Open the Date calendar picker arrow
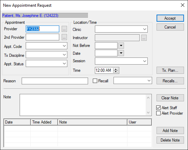Screen dimensions: 188x150 tap(121, 53)
